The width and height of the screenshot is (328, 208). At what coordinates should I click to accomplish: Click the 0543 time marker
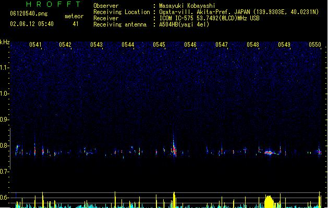coord(96,45)
